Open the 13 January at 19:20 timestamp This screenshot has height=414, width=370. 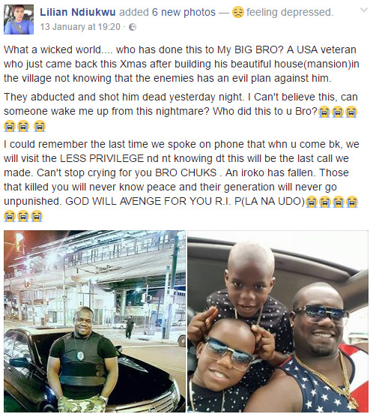point(80,27)
